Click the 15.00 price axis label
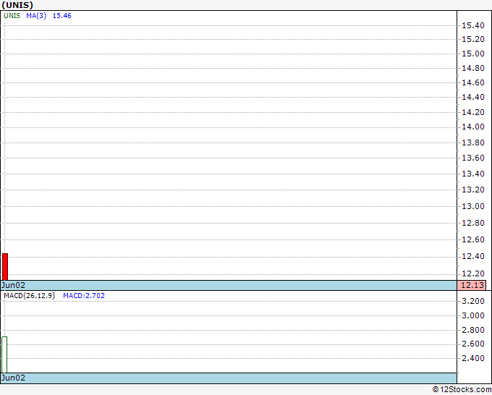Image resolution: width=492 pixels, height=395 pixels. [x=473, y=54]
